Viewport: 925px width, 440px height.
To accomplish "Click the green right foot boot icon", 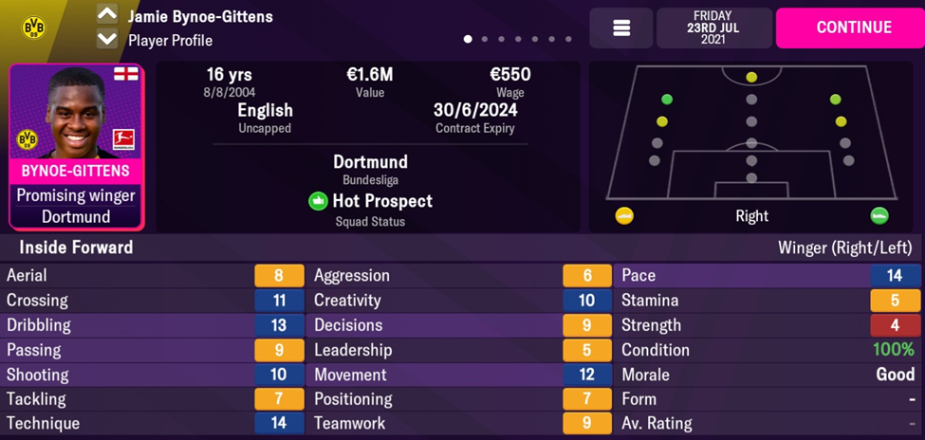I will point(879,215).
